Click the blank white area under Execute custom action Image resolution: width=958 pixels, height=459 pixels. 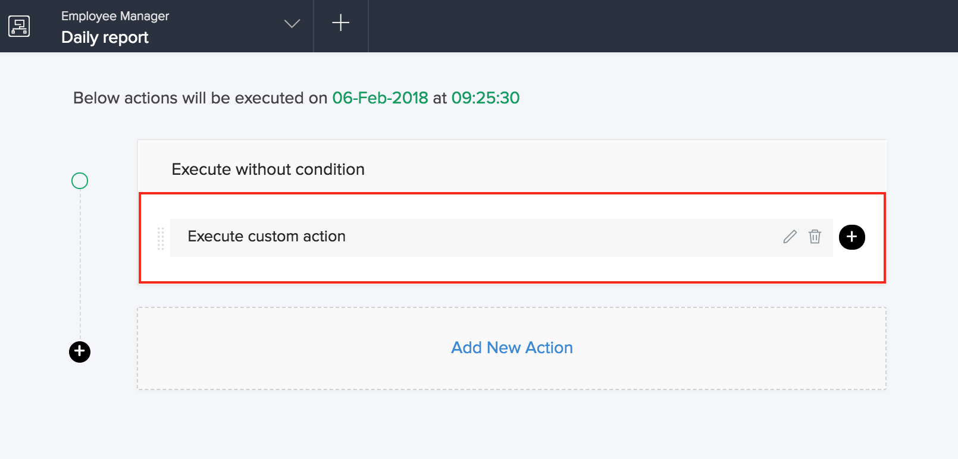(x=476, y=269)
